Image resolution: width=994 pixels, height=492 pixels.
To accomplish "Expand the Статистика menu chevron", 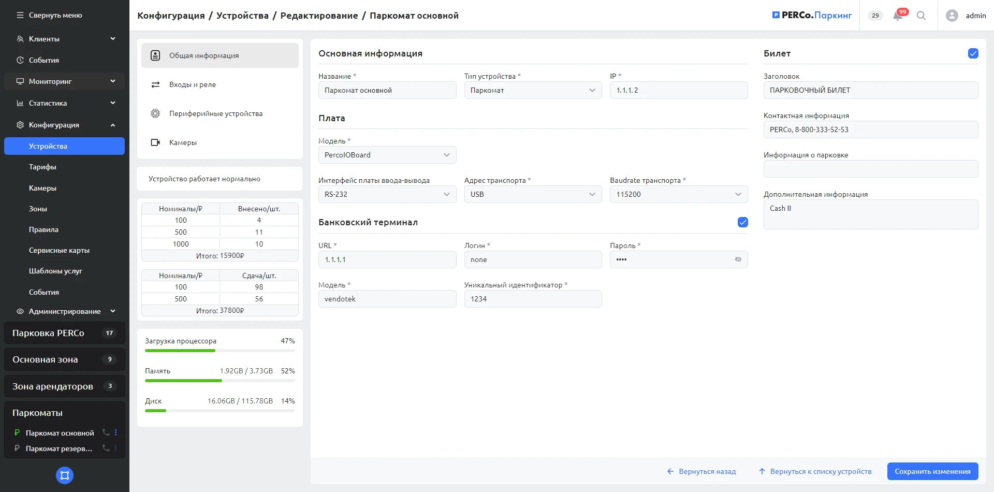I will tap(113, 103).
